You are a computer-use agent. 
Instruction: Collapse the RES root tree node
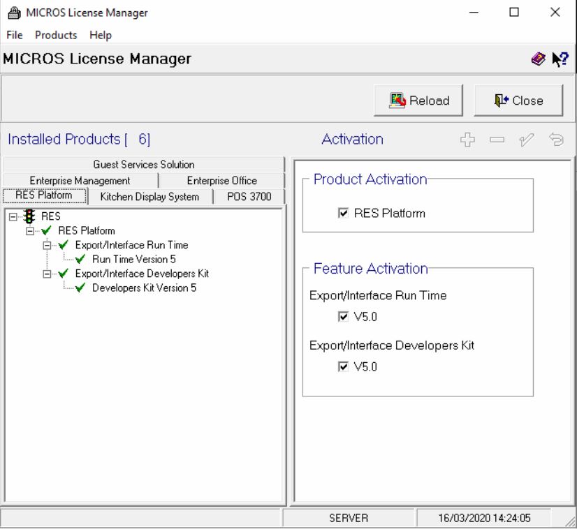(13, 216)
